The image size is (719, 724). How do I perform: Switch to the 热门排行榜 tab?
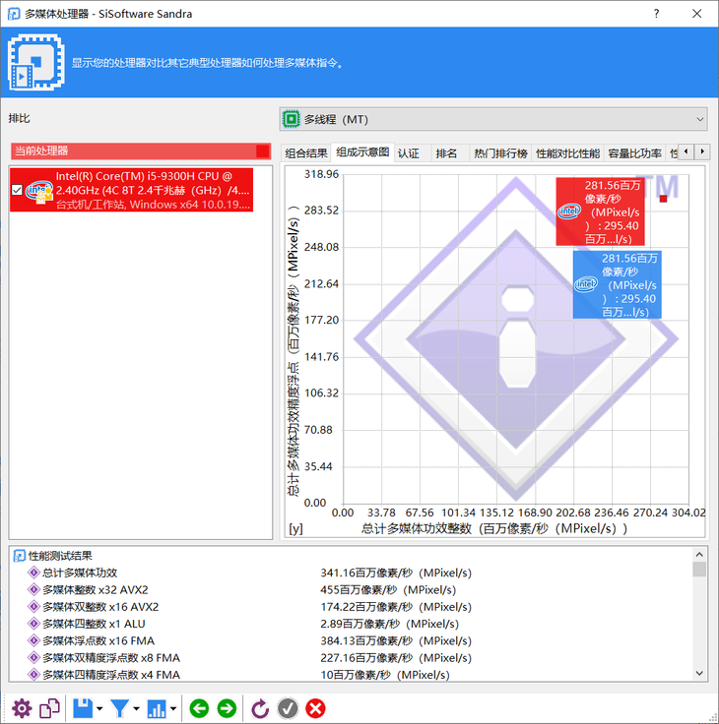point(499,153)
